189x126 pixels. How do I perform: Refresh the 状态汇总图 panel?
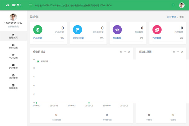(x=174, y=52)
